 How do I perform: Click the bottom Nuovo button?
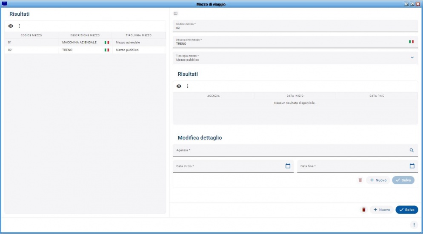(x=381, y=210)
